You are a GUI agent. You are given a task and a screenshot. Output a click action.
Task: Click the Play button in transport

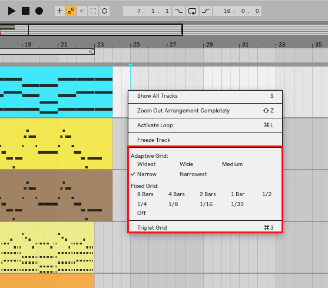click(12, 11)
